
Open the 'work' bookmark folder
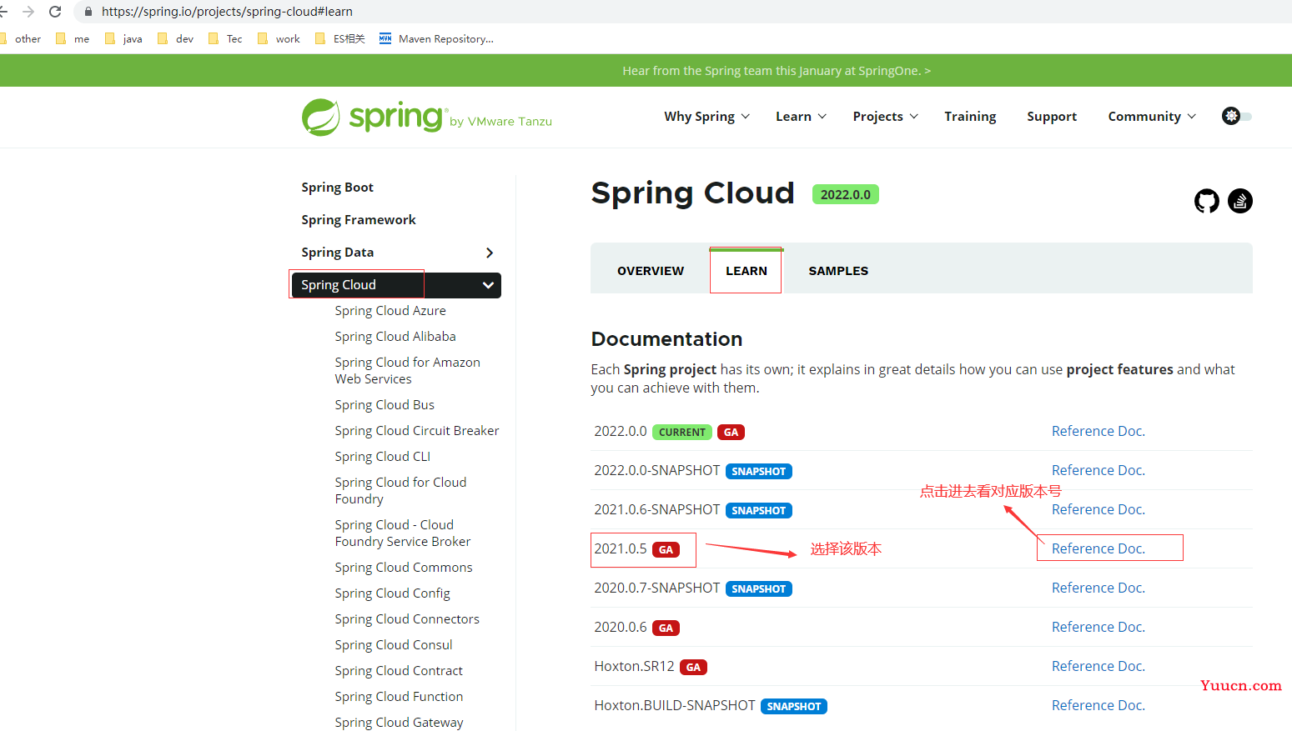[x=279, y=38]
